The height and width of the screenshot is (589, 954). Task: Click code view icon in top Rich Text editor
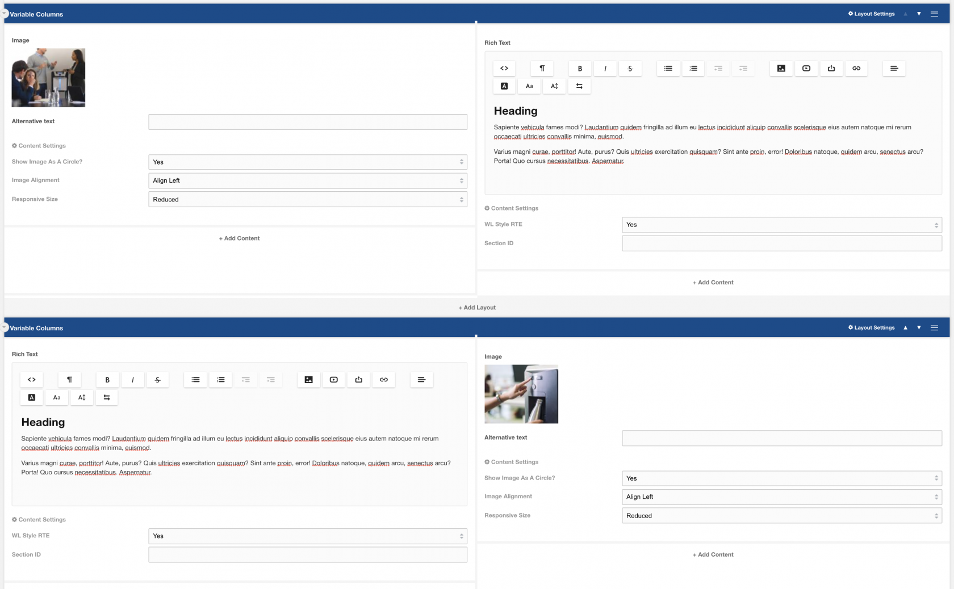(x=504, y=68)
